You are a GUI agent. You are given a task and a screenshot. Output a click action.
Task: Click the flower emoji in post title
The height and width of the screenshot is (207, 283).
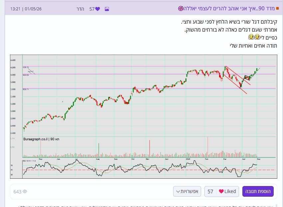pos(181,8)
